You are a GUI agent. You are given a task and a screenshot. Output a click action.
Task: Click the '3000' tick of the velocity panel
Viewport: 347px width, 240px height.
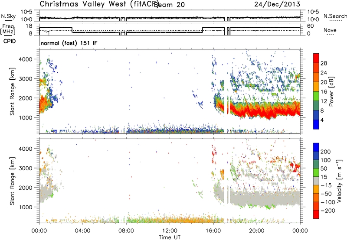coord(26,168)
